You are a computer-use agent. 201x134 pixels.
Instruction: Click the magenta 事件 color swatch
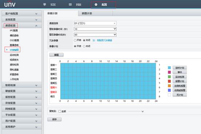[169, 72]
